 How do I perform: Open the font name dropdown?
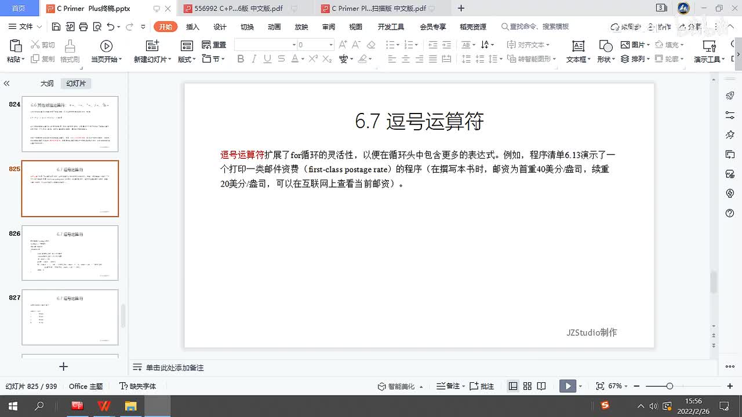pyautogui.click(x=293, y=45)
